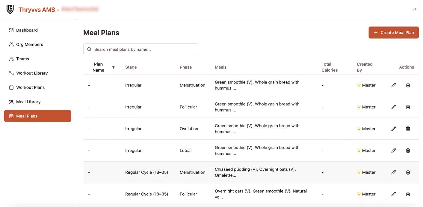Click the Thryvvs shield logo

point(10,10)
